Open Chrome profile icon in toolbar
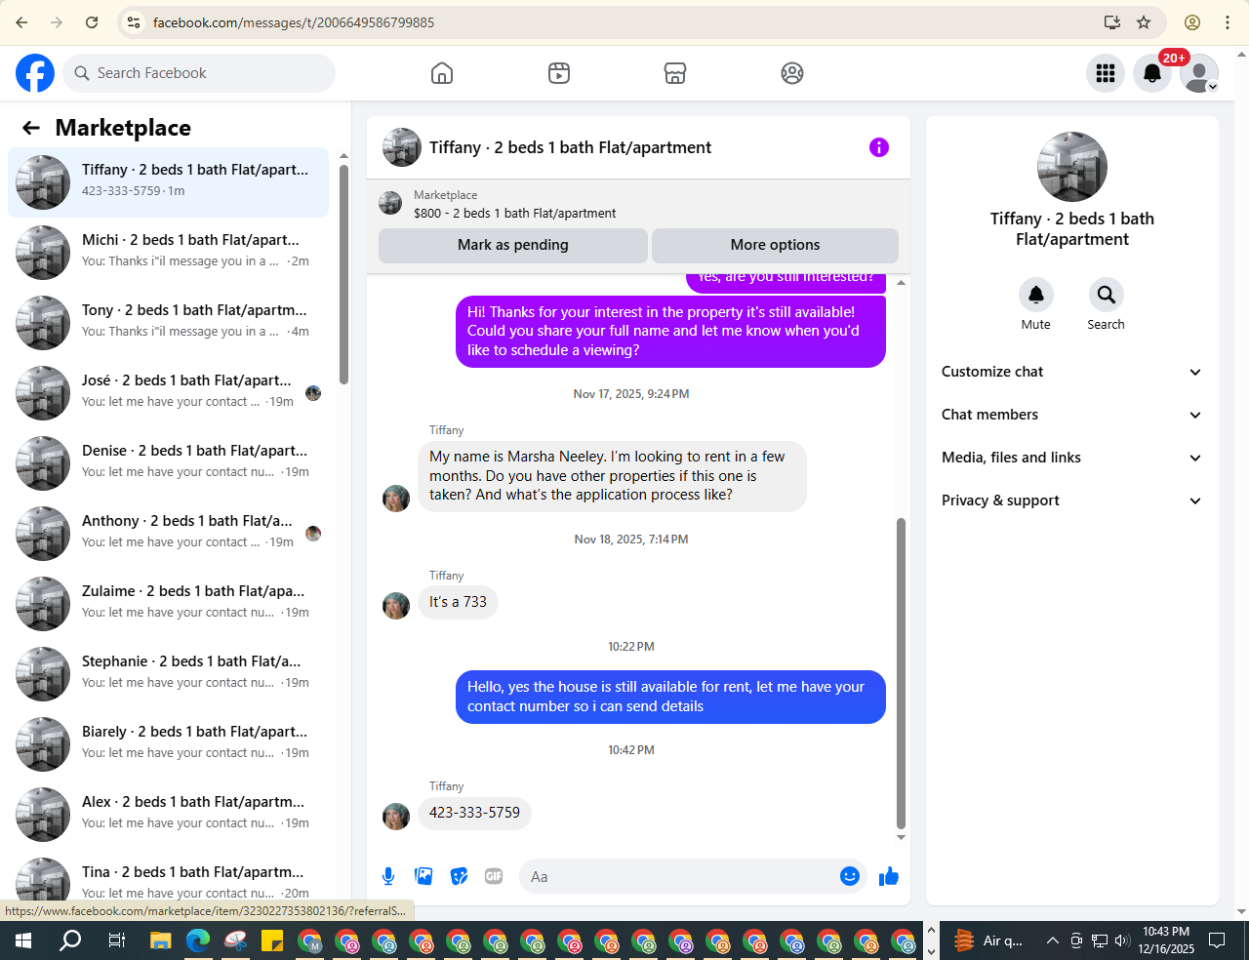The height and width of the screenshot is (960, 1249). pyautogui.click(x=1192, y=22)
